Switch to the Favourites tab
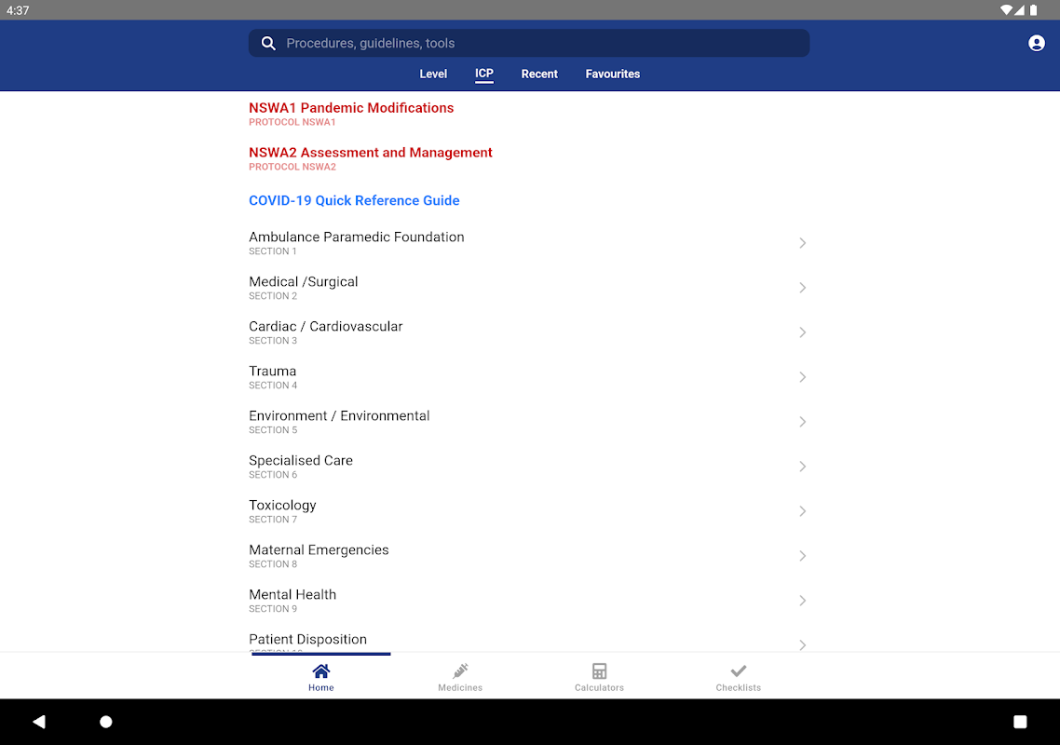Screen dimensions: 1060x745 [613, 74]
